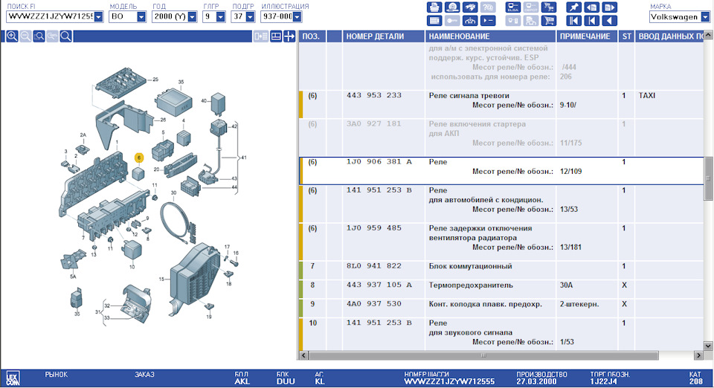The height and width of the screenshot is (388, 714).
Task: Click the vertical scrollbar down arrow
Action: tap(708, 346)
